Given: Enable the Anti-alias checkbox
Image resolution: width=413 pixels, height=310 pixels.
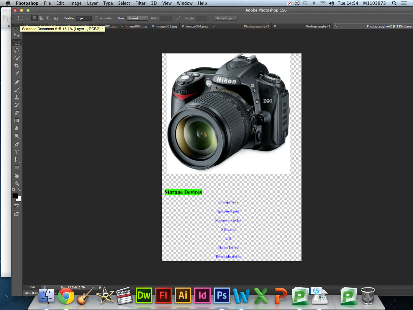Looking at the screenshot, I should [96, 18].
